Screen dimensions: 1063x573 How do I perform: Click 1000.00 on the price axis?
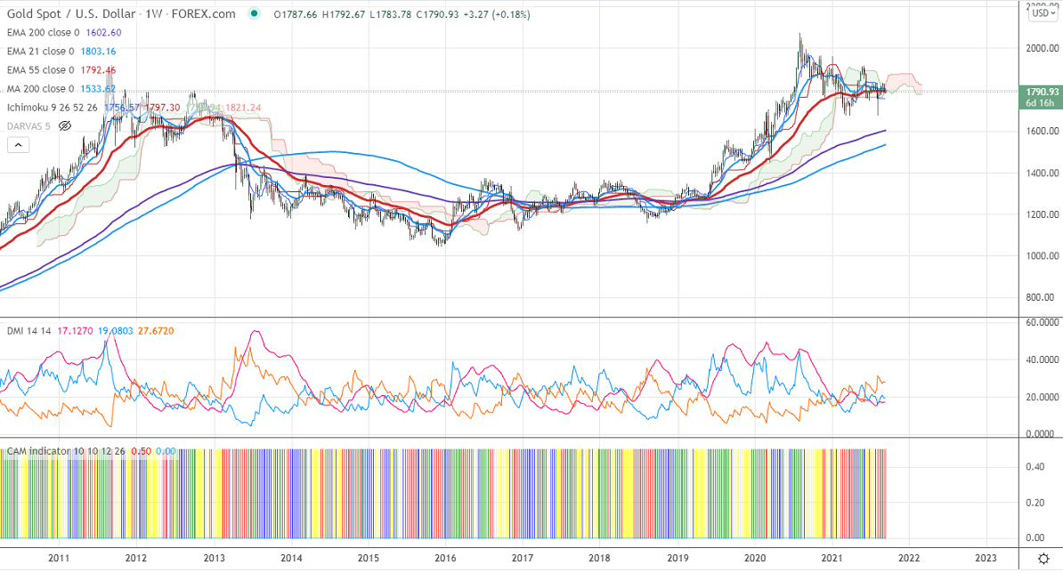tap(1042, 256)
